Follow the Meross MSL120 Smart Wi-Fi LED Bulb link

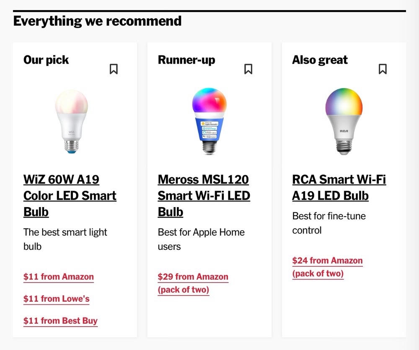(x=204, y=196)
